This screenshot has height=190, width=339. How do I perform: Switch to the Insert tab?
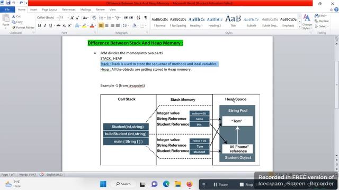click(33, 9)
